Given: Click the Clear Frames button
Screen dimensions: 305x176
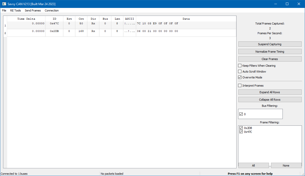Looking at the screenshot, I should (270, 59).
